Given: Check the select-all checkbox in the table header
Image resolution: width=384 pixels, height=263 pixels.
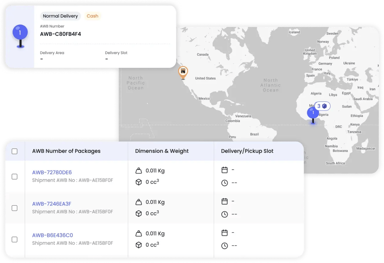Looking at the screenshot, I should 14,151.
